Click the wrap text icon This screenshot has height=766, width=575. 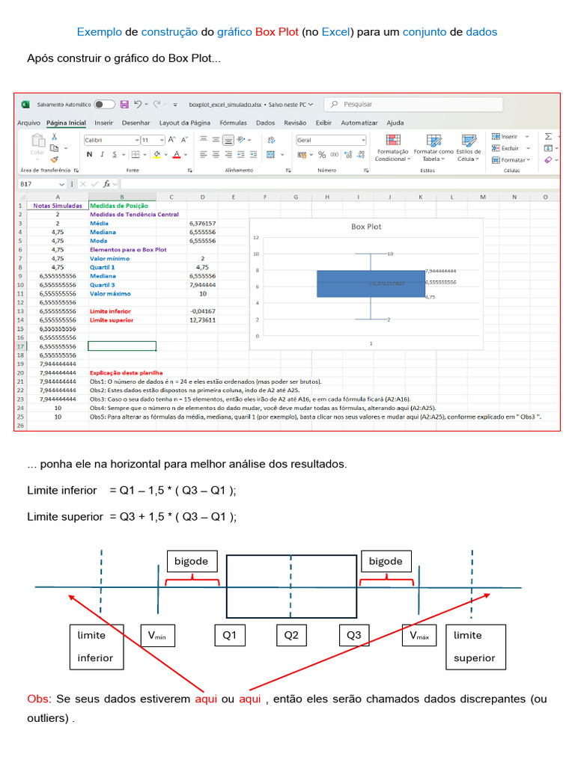click(271, 140)
